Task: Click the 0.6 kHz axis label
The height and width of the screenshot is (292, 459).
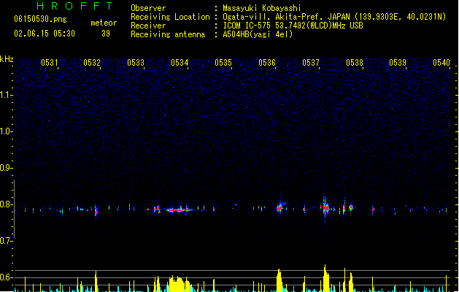Action: click(x=6, y=277)
